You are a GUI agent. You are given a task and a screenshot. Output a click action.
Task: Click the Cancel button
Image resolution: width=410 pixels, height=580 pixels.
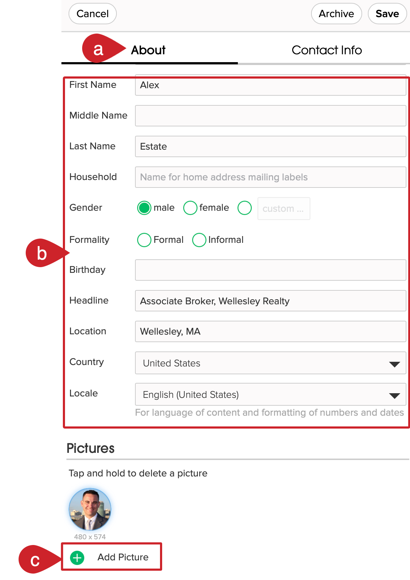pos(92,14)
